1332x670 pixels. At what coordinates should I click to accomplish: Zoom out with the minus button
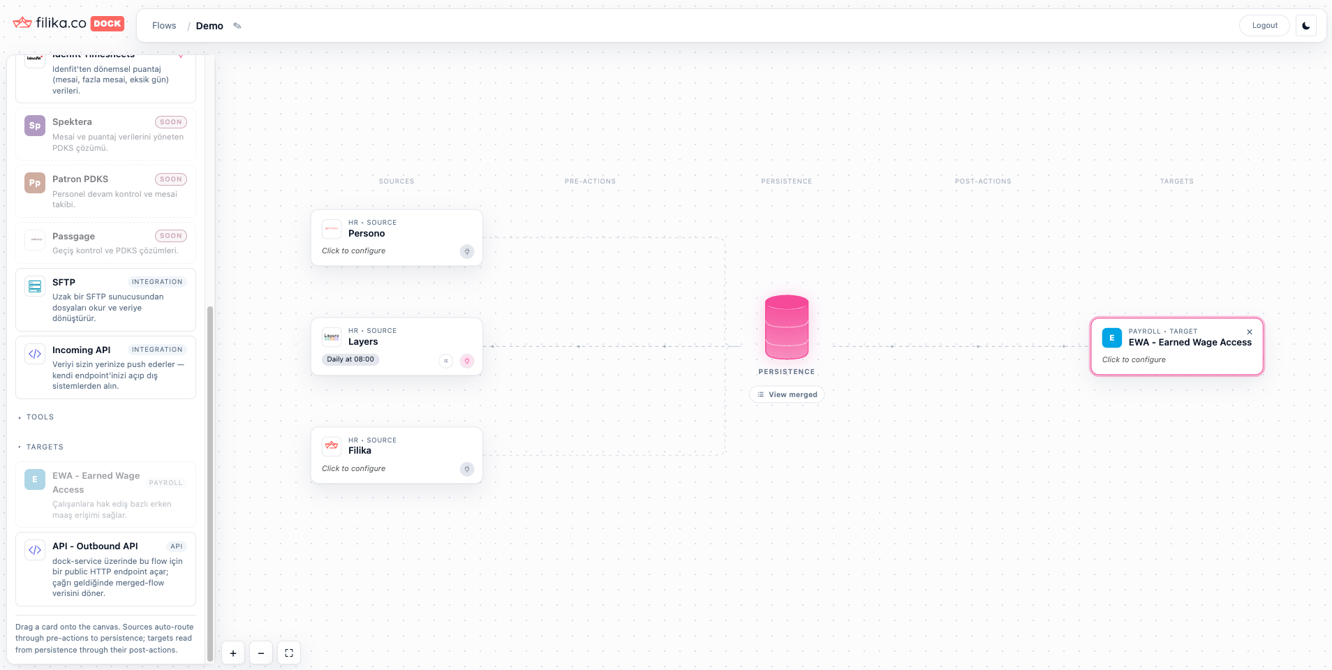point(261,653)
